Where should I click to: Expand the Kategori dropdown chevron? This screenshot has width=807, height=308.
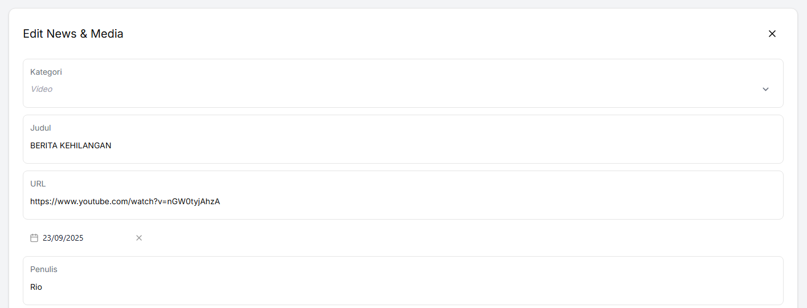(x=765, y=89)
